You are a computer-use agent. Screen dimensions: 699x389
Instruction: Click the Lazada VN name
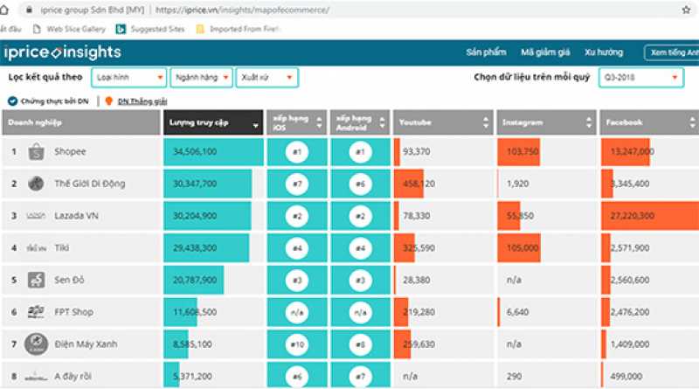coord(76,216)
